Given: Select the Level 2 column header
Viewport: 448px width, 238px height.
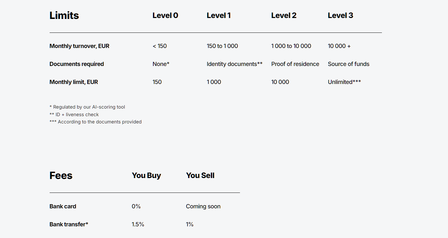Looking at the screenshot, I should pos(284,15).
